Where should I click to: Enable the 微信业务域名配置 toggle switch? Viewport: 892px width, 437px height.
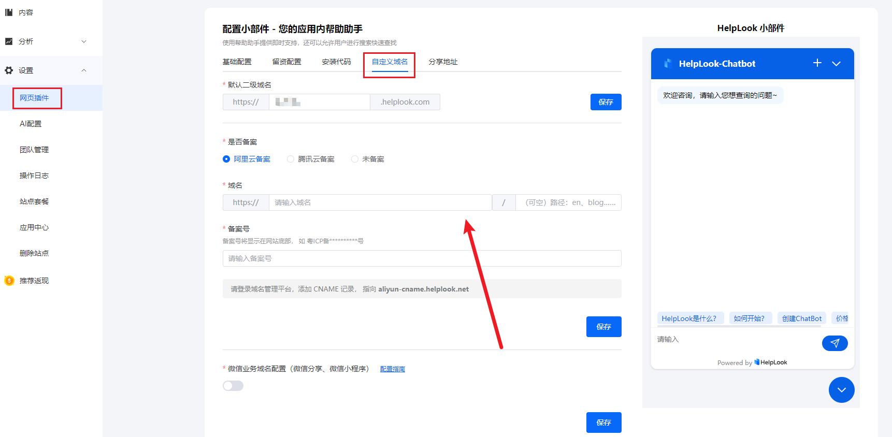coord(233,386)
